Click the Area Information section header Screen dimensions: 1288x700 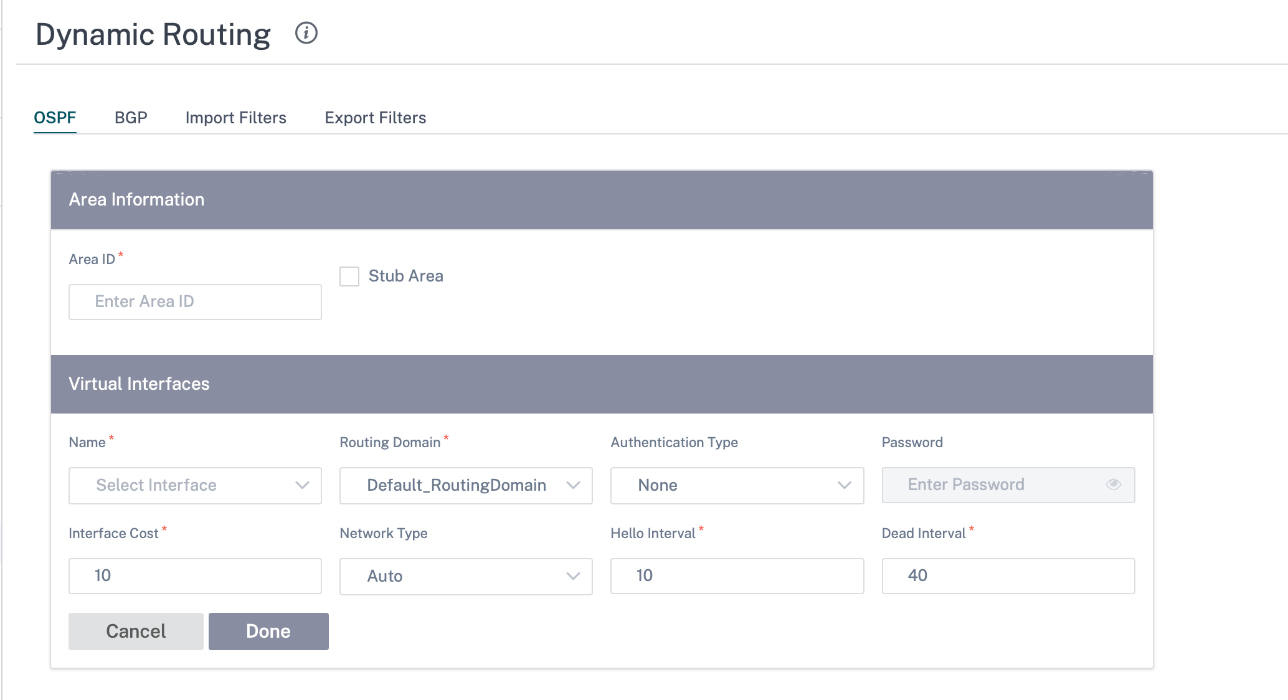[602, 200]
